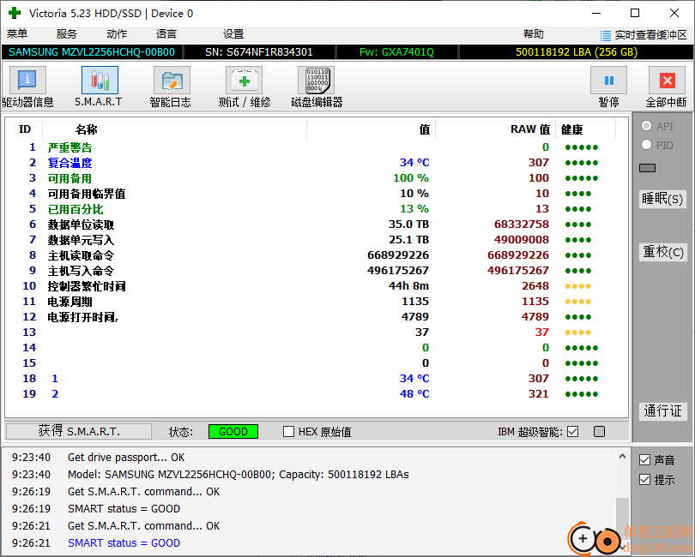
Task: Select the 已用百分比 attribute row
Action: click(317, 209)
